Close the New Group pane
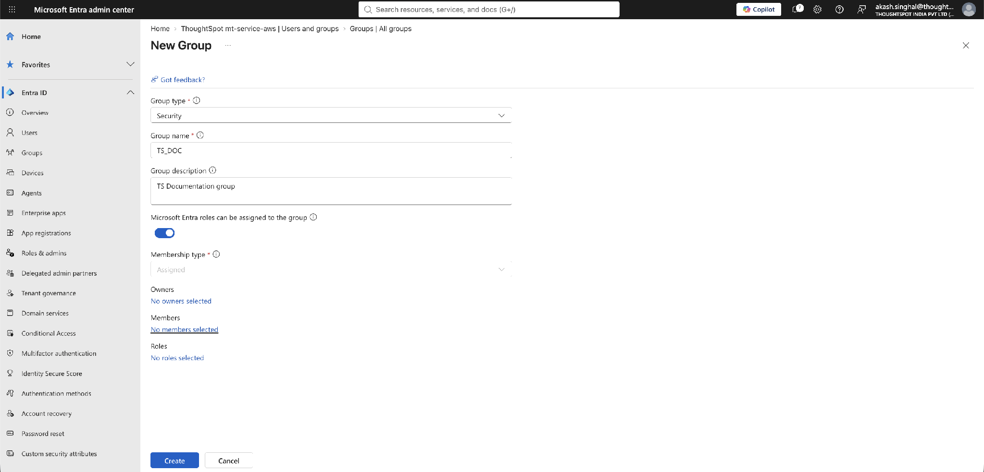The image size is (984, 472). pos(966,46)
